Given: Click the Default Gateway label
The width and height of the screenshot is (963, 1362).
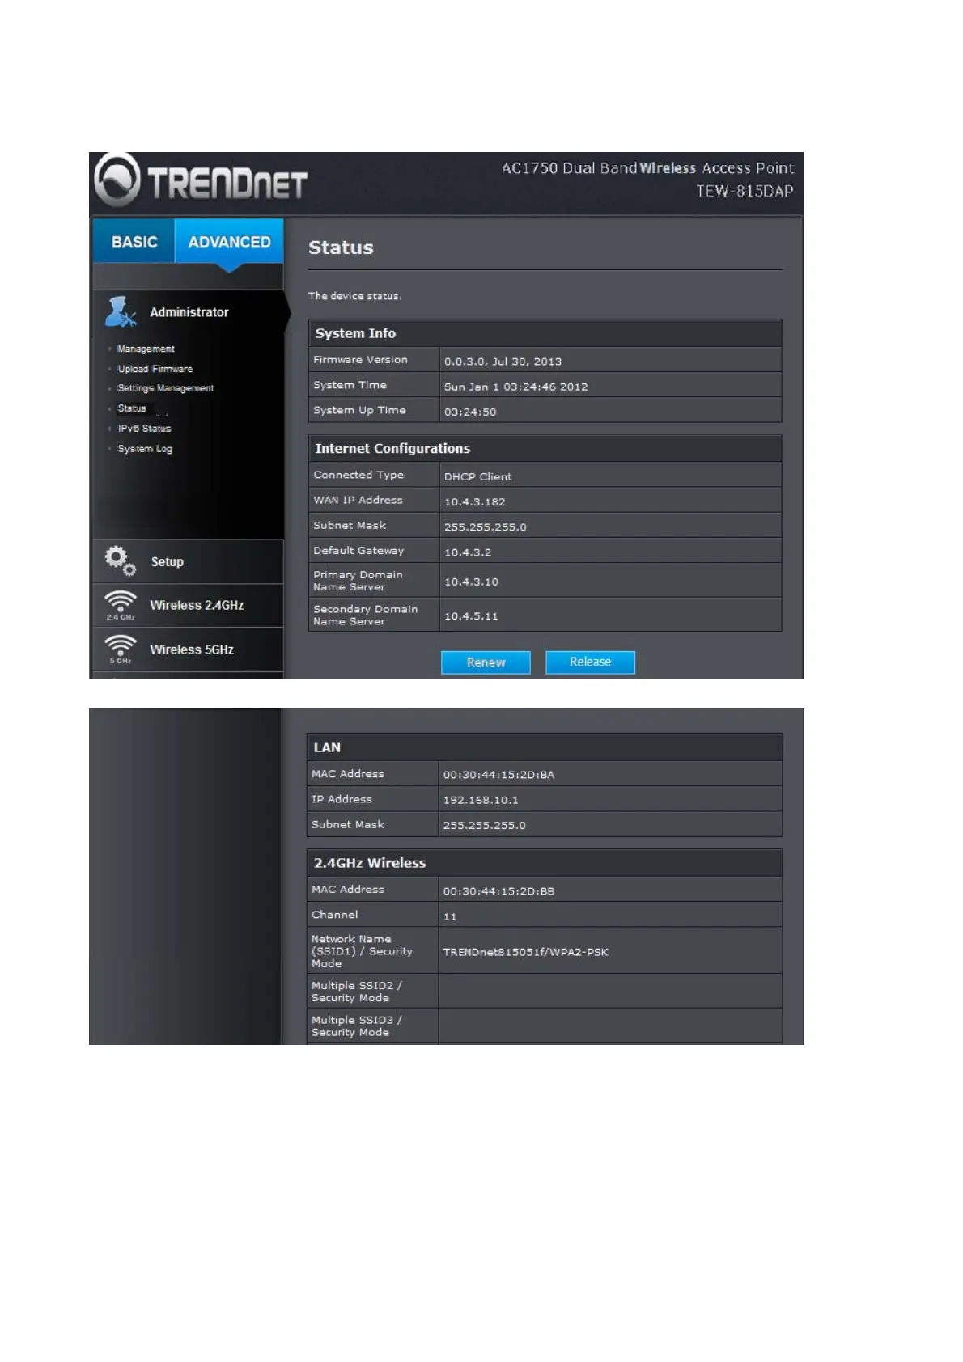Looking at the screenshot, I should coord(358,550).
